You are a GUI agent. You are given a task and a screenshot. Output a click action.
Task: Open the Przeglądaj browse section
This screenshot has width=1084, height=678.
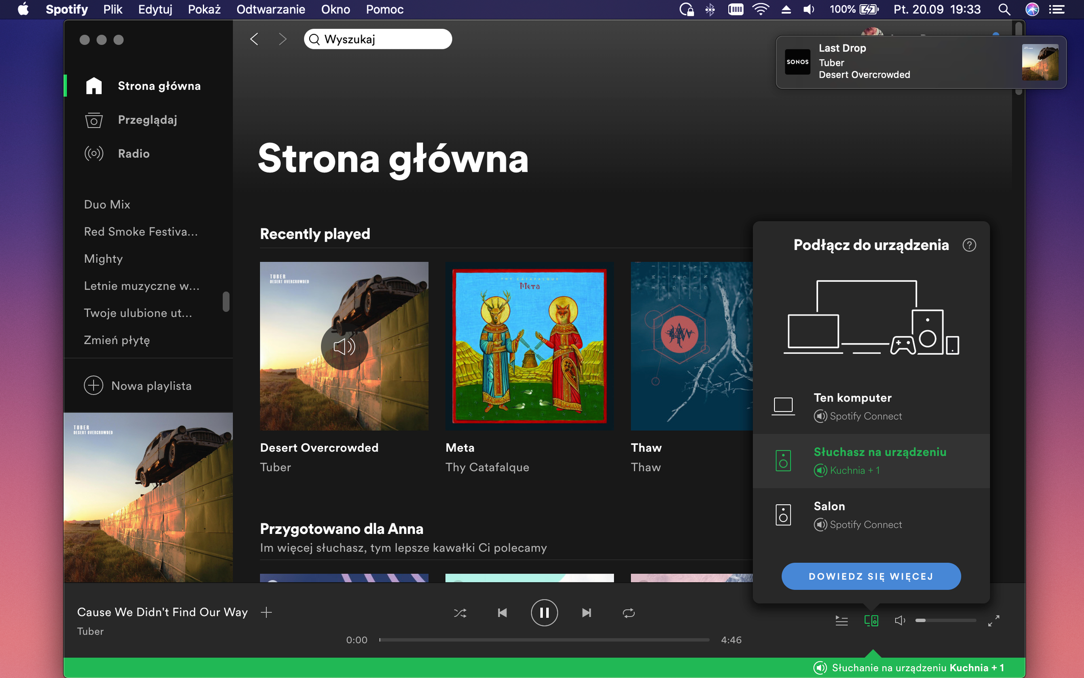point(131,120)
